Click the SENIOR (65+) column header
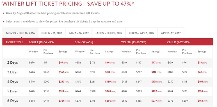217x107 pixels. [84, 42]
